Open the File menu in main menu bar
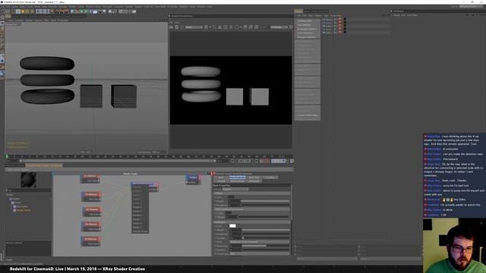Image resolution: width=486 pixels, height=273 pixels. [x=2, y=7]
